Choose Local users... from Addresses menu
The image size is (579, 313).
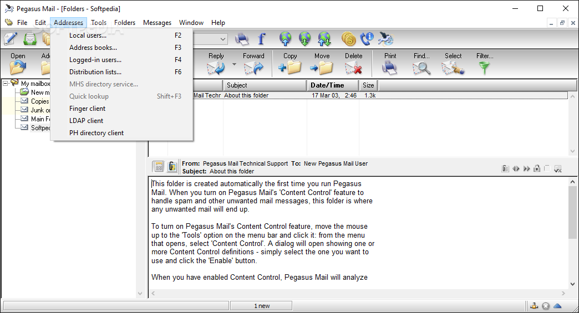[122, 35]
